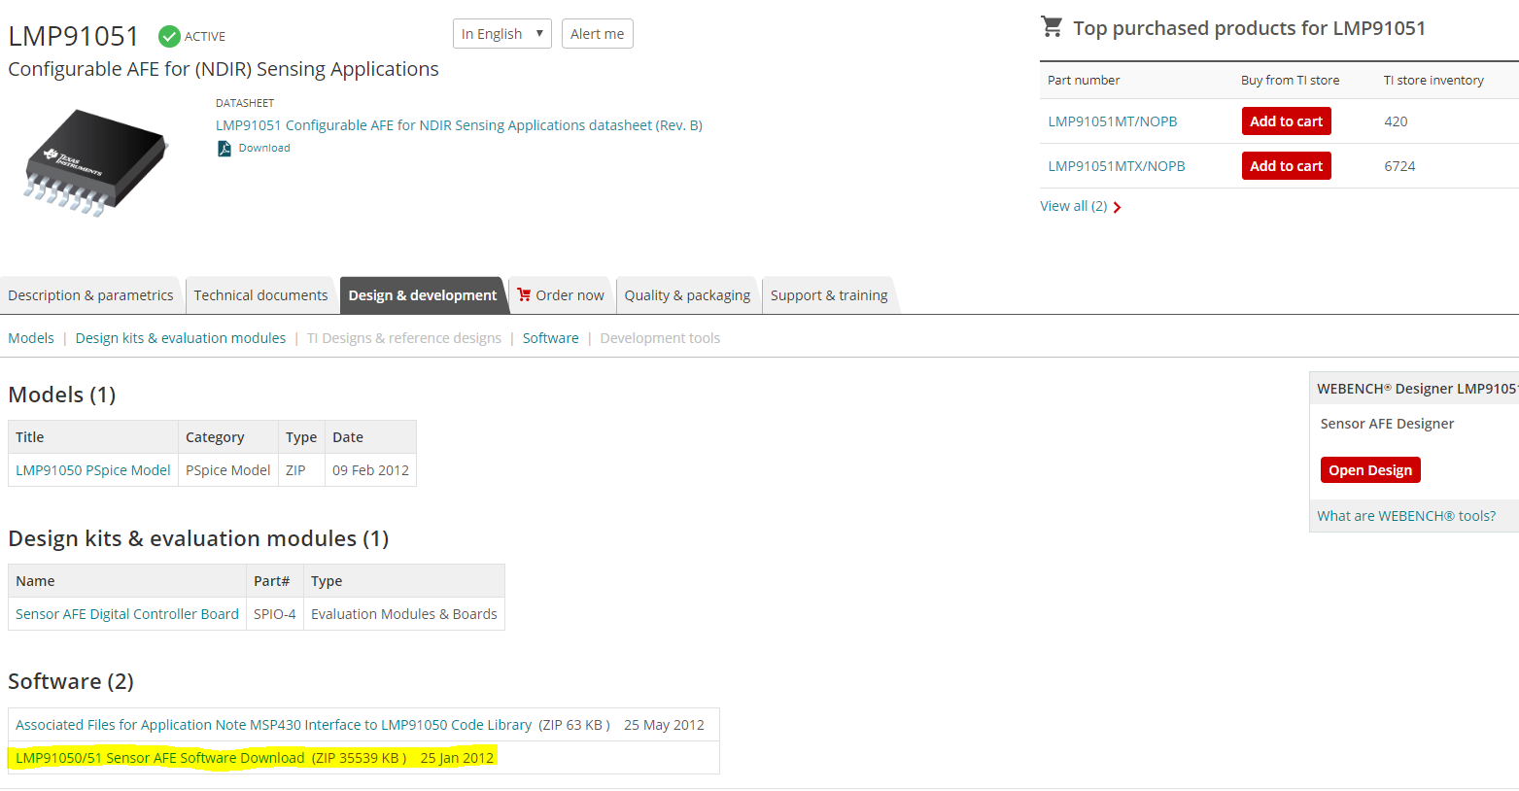The image size is (1519, 791).
Task: Click the Open Design button
Action: [x=1370, y=470]
